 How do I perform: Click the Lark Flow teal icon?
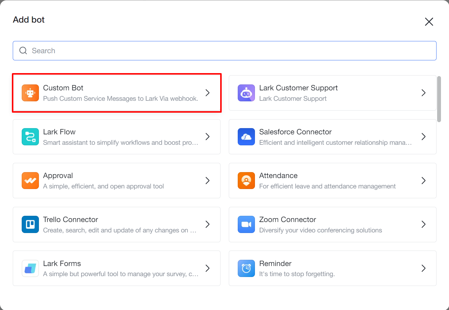tap(30, 137)
